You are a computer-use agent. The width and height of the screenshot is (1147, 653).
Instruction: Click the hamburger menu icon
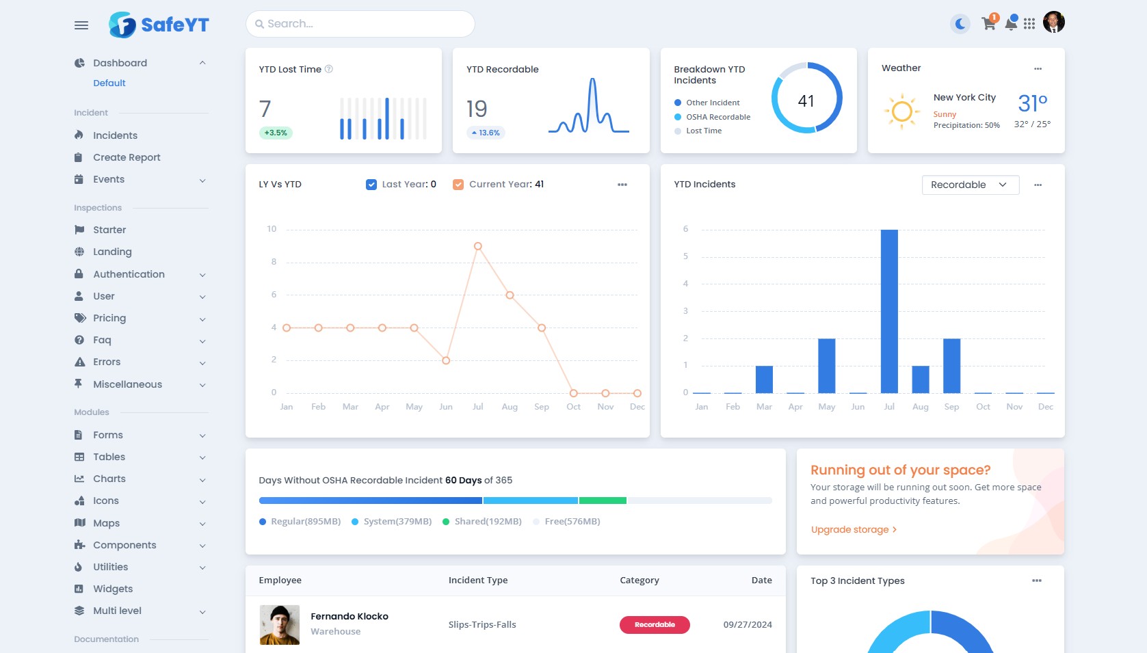pyautogui.click(x=81, y=25)
